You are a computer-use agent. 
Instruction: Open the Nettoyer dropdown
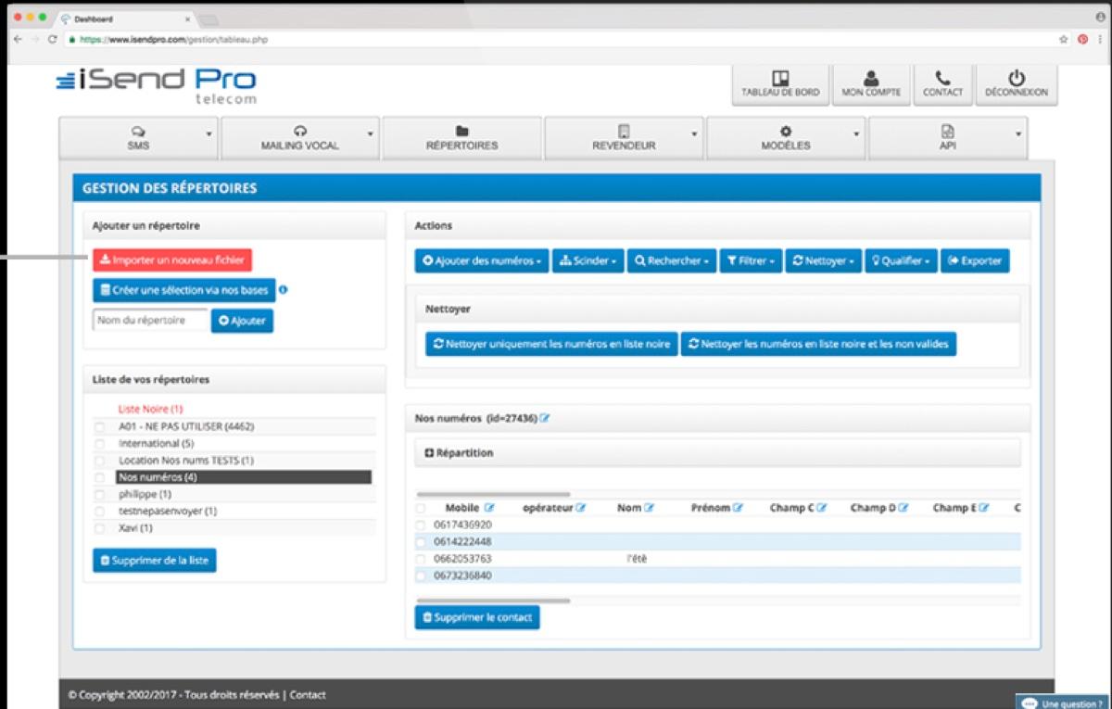click(x=823, y=260)
